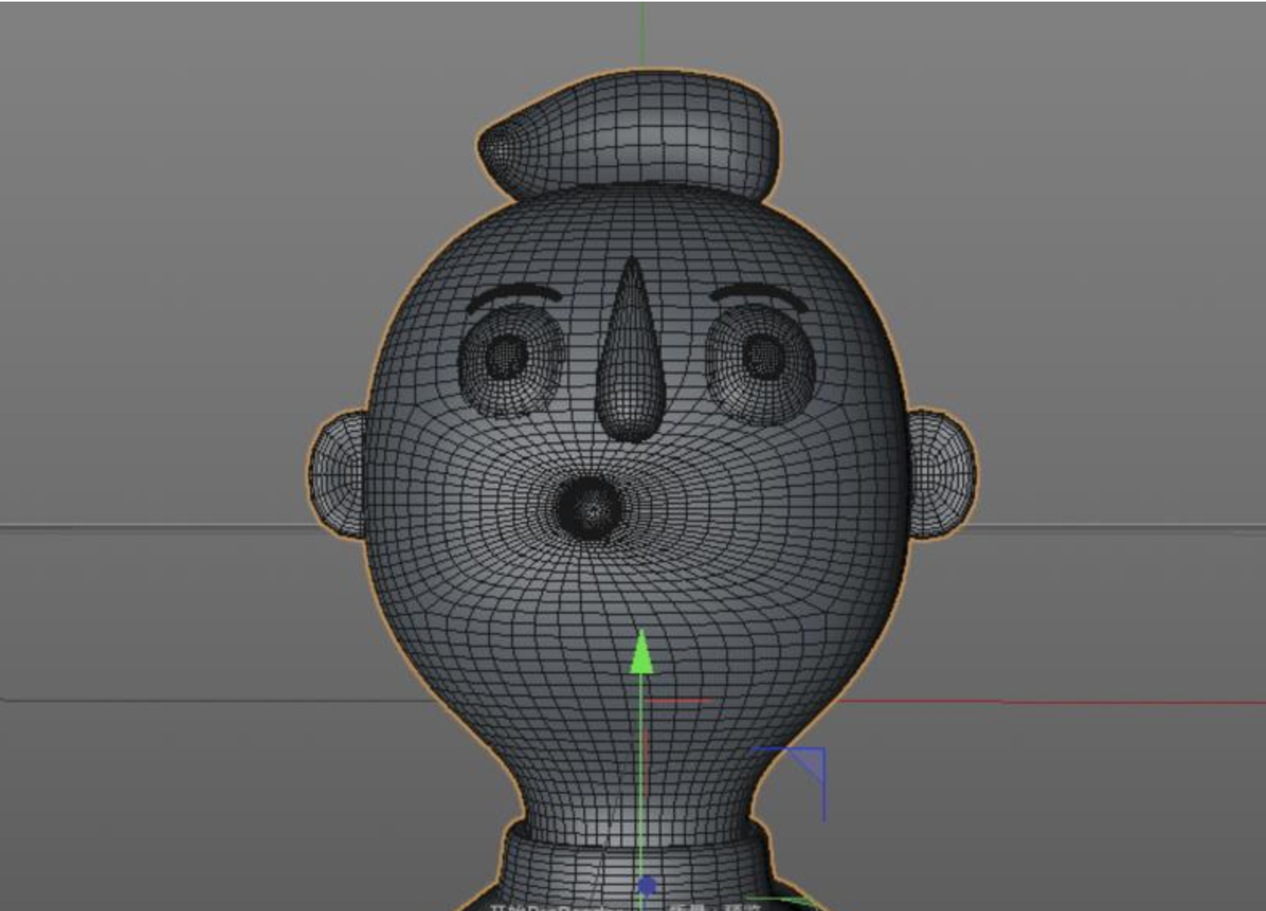The image size is (1266, 911).
Task: Click the round mouth hole mesh
Action: (x=592, y=508)
